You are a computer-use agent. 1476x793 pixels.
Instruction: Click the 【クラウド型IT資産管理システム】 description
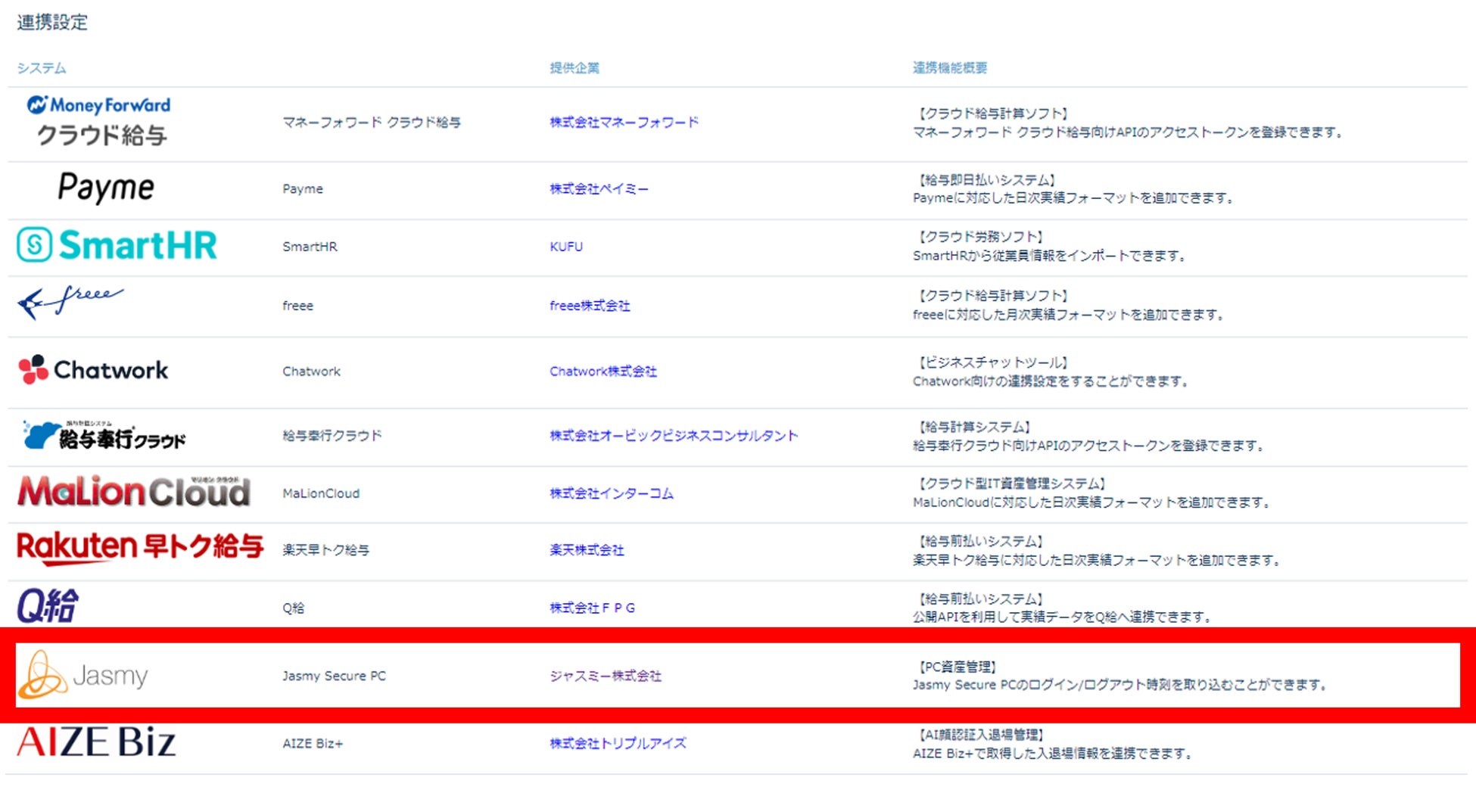coord(1013,484)
